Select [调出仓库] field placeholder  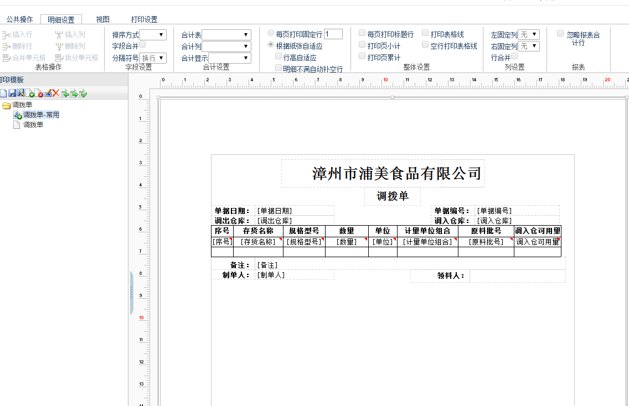point(295,221)
